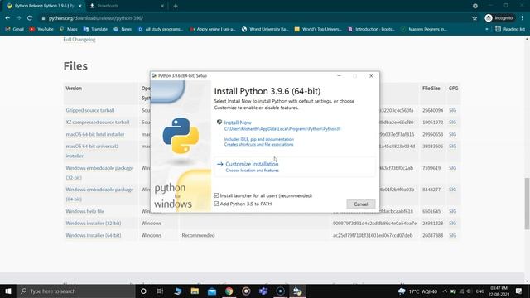Image resolution: width=530 pixels, height=298 pixels.
Task: Open the Reading list
Action: click(x=510, y=30)
